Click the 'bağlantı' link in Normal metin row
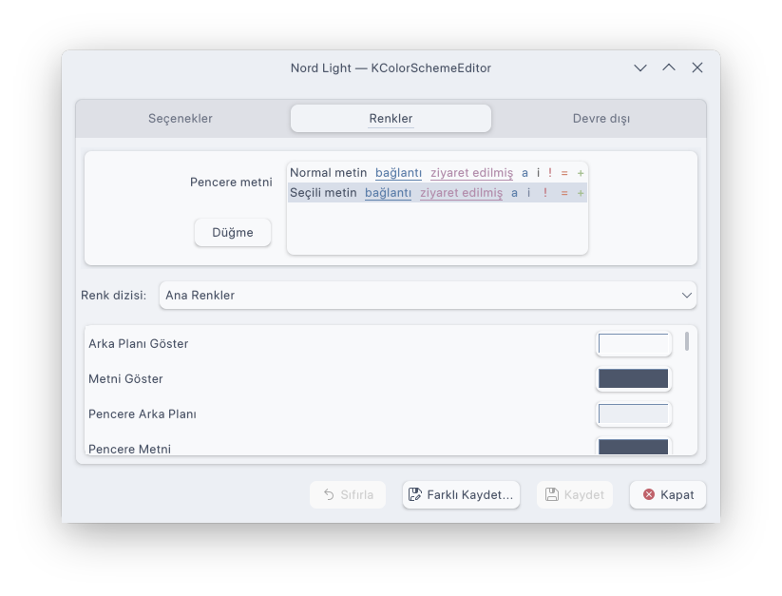The image size is (782, 596). pyautogui.click(x=398, y=173)
